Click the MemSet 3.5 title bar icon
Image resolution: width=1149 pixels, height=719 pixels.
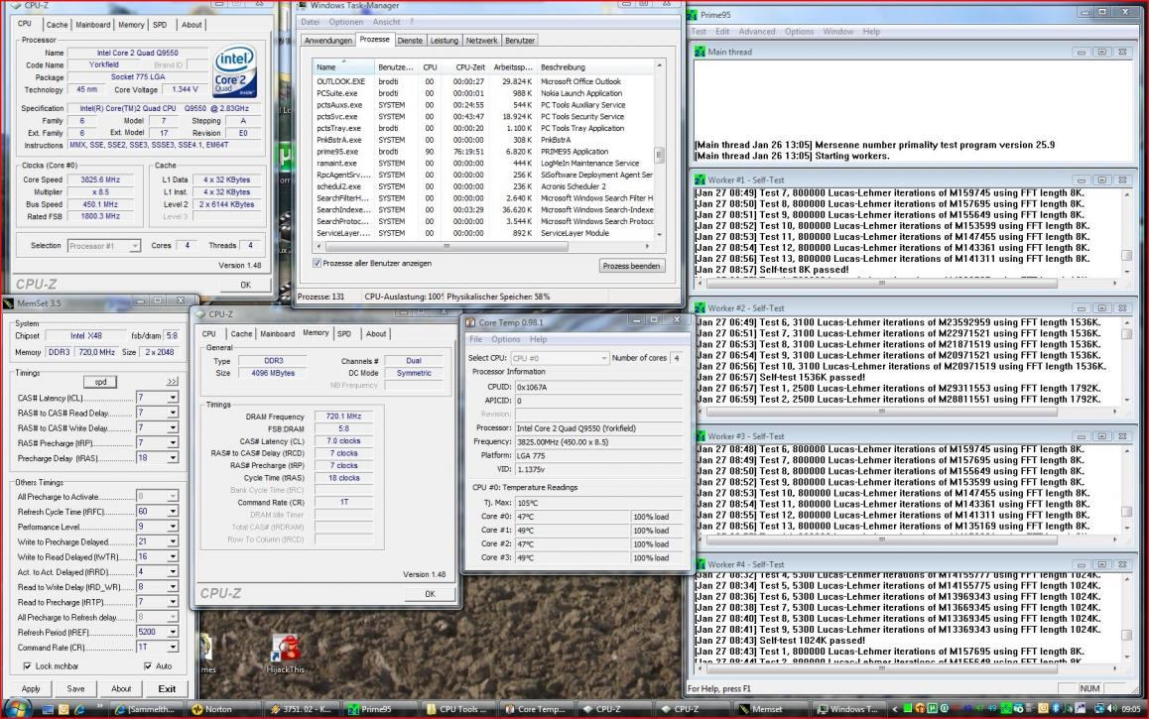9,303
